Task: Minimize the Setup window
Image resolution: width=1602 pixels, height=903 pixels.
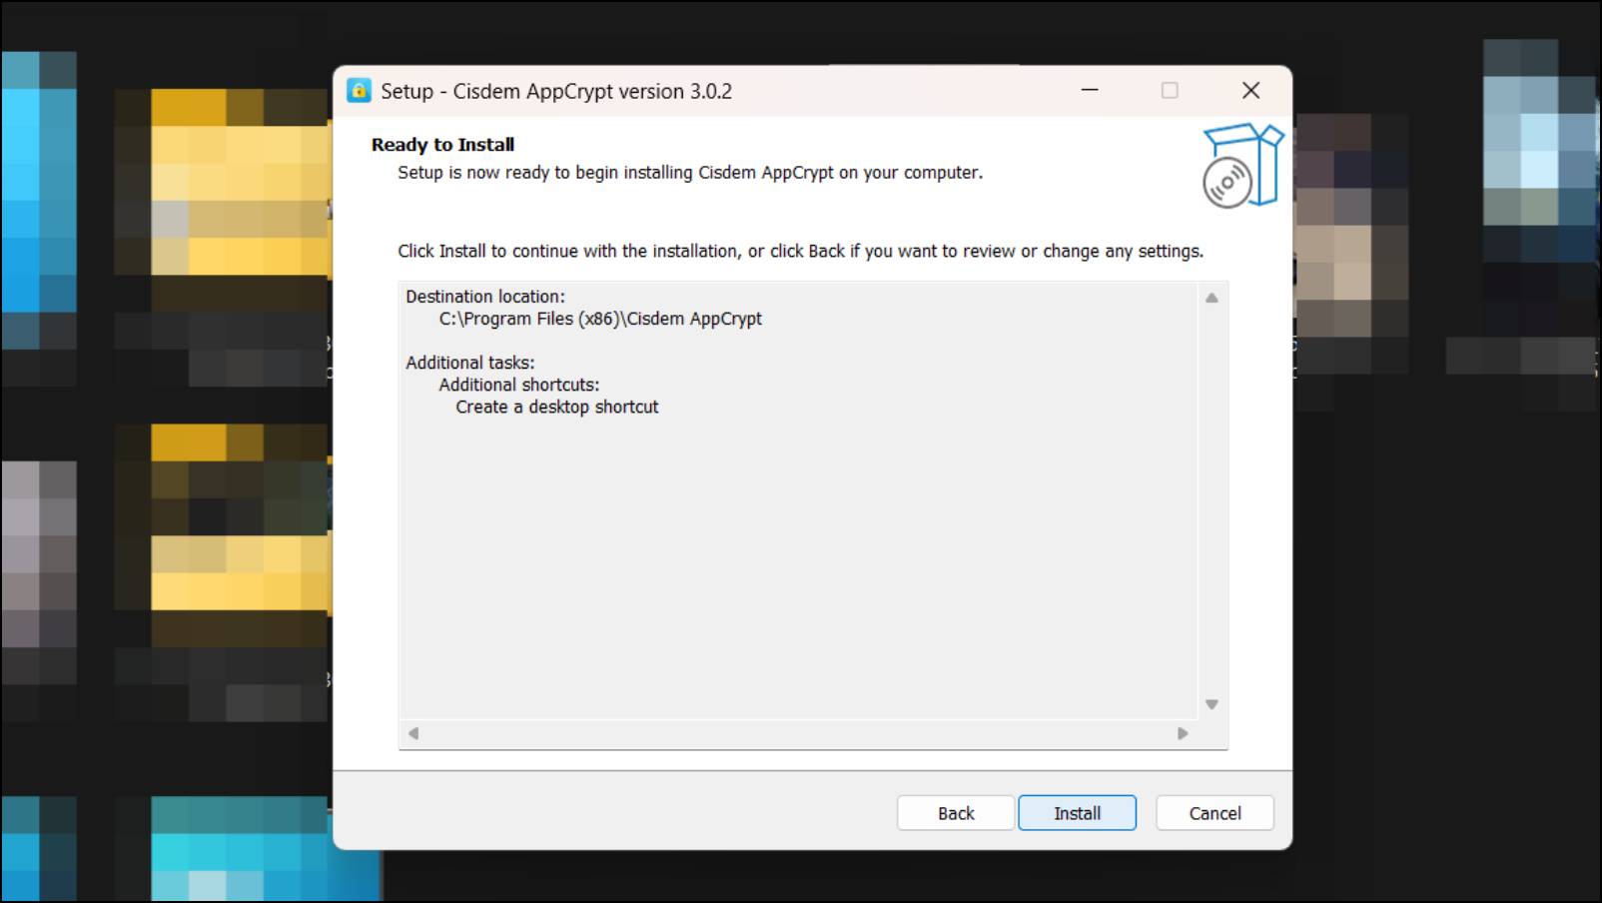Action: coord(1090,90)
